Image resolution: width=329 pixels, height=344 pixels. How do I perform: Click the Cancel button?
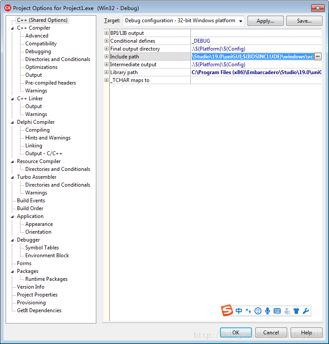[x=271, y=333]
